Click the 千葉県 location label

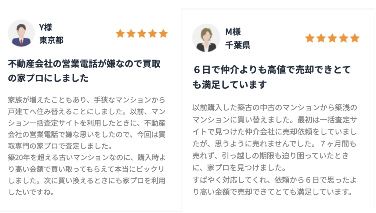(x=238, y=45)
